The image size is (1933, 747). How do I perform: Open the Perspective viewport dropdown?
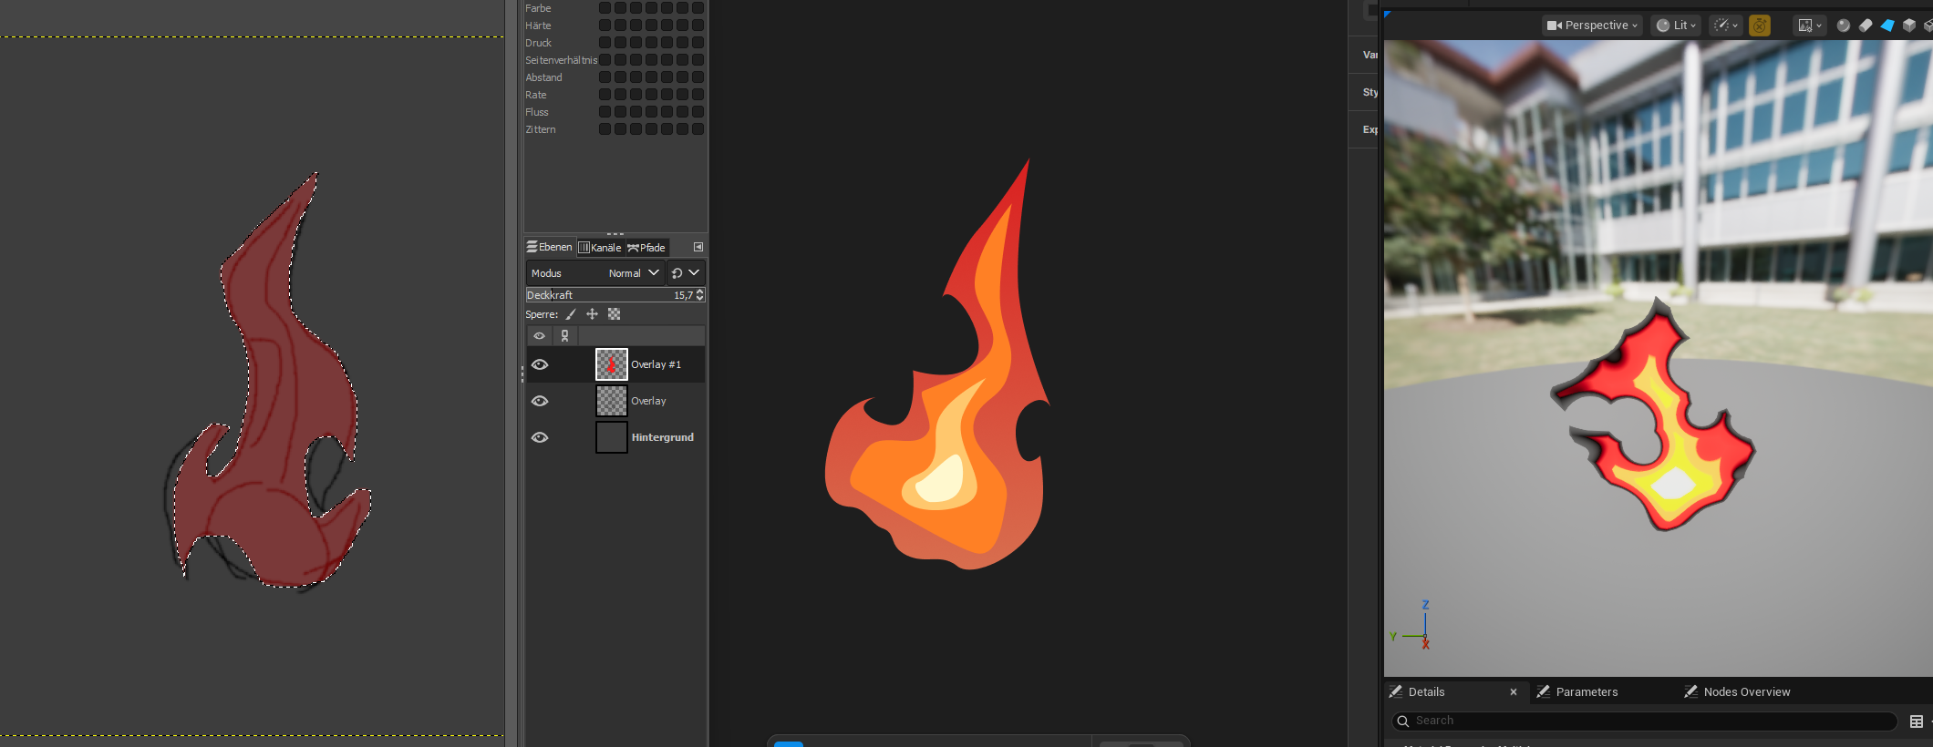point(1592,26)
